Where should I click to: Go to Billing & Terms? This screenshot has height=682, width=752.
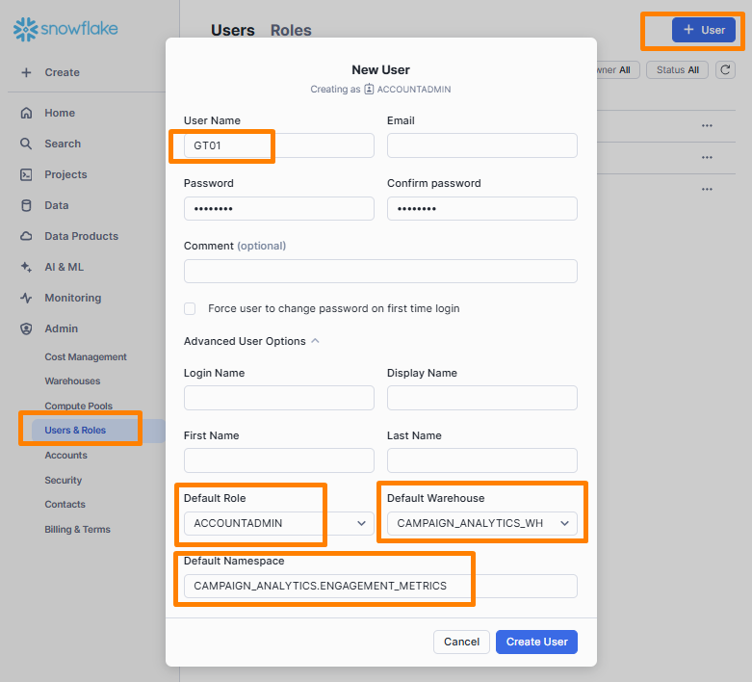click(x=77, y=530)
